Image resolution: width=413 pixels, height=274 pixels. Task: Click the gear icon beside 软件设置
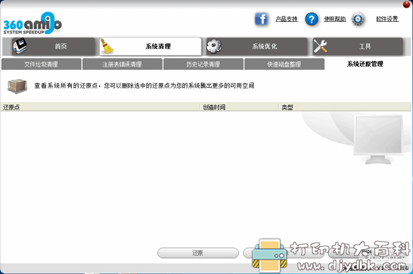point(358,19)
